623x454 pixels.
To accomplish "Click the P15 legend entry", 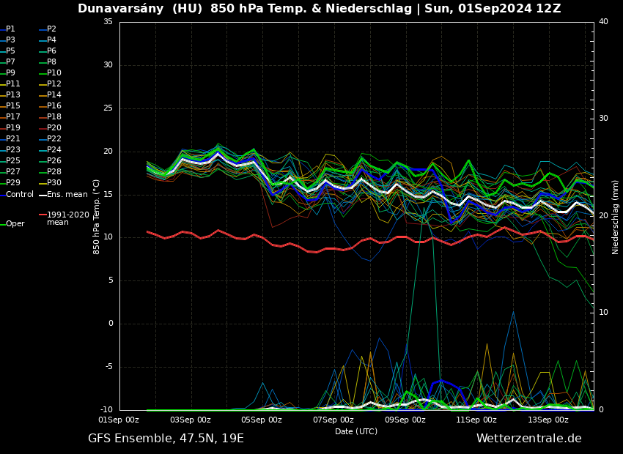I will point(12,106).
